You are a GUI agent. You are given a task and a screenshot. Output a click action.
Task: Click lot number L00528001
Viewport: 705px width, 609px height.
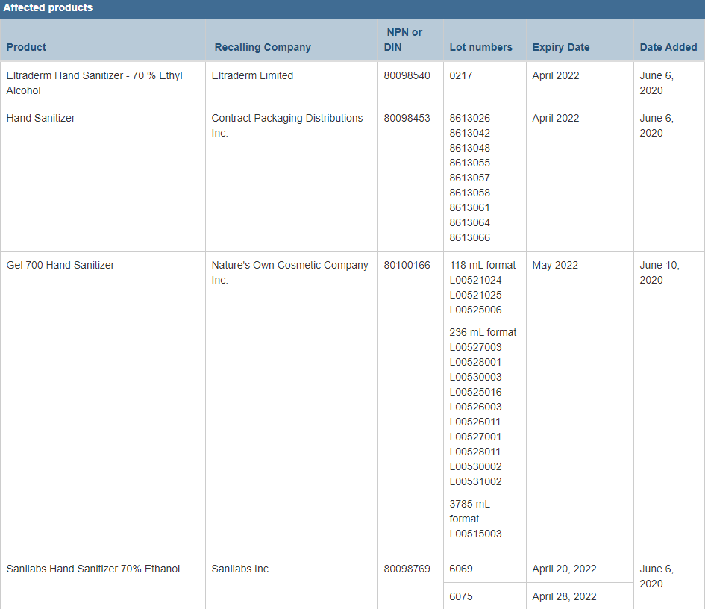click(475, 362)
